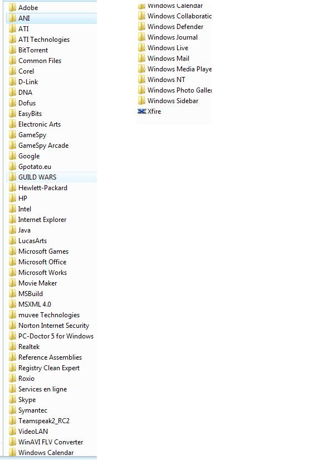This screenshot has height=460, width=334.
Task: Select the Dofus folder icon
Action: 12,103
